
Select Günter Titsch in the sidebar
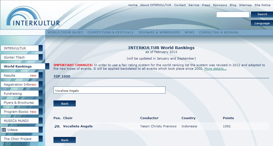(21, 57)
